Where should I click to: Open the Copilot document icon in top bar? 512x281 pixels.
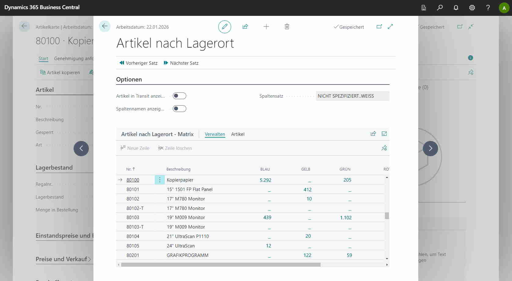pos(424,8)
